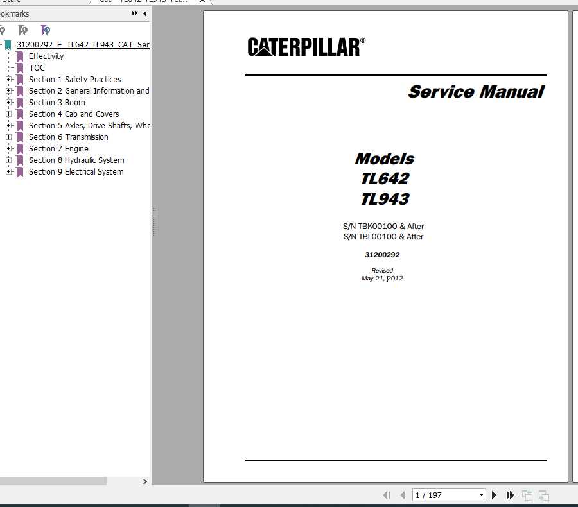The height and width of the screenshot is (507, 578).
Task: Open the page number dropdown
Action: (x=480, y=495)
